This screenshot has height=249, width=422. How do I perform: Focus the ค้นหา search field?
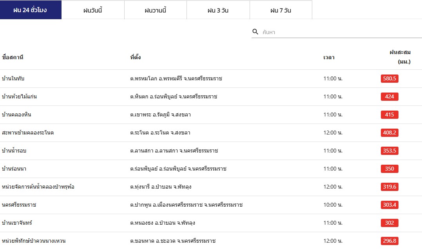341,32
